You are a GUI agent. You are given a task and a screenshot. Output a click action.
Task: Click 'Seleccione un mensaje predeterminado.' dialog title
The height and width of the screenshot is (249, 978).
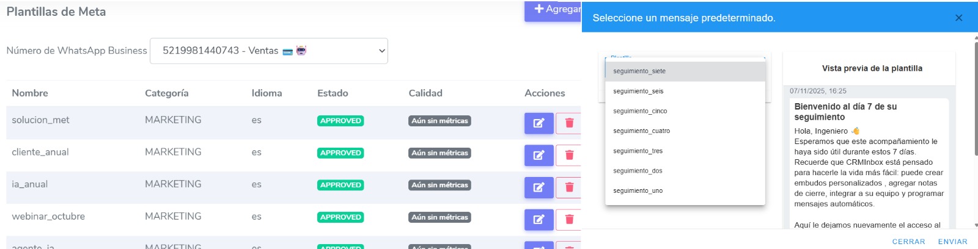[x=684, y=18]
